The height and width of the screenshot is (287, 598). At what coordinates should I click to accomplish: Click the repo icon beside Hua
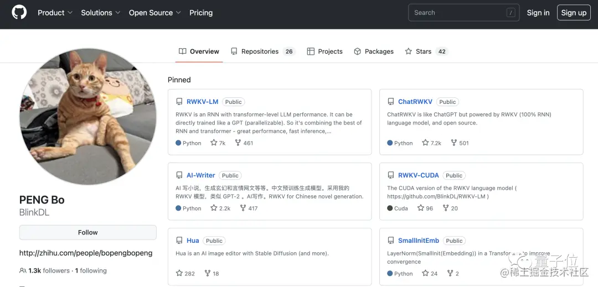click(179, 241)
